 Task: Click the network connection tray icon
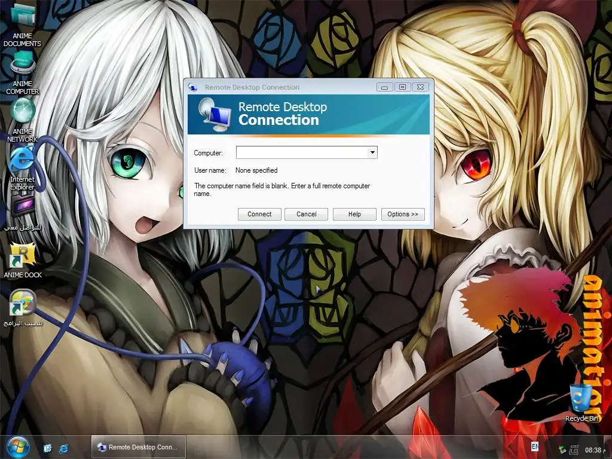tap(574, 449)
